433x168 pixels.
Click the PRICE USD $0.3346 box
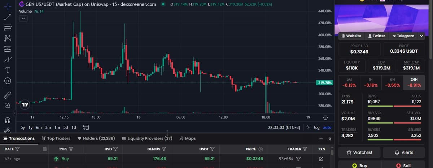pos(359,49)
